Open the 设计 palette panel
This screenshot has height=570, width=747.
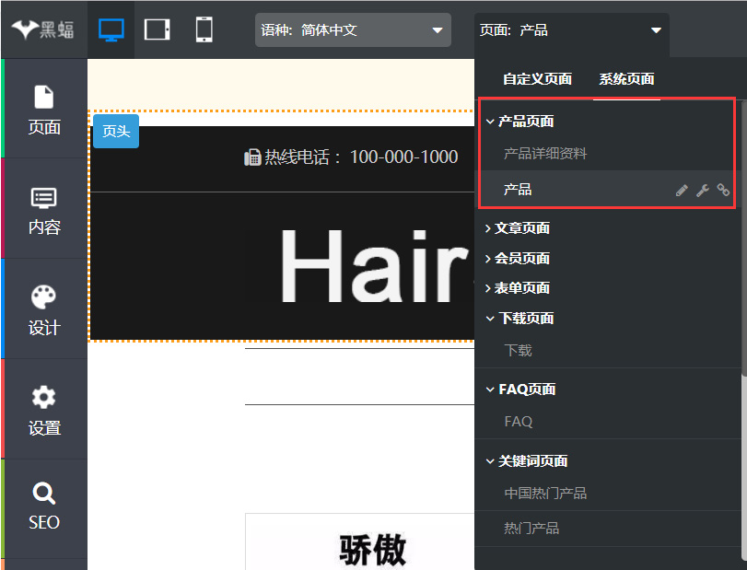[44, 309]
